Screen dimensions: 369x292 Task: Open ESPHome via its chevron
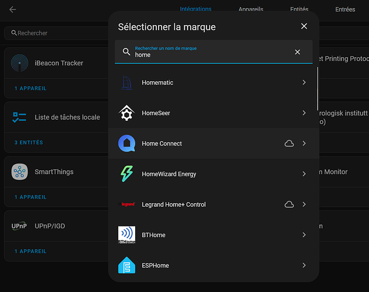pos(304,265)
